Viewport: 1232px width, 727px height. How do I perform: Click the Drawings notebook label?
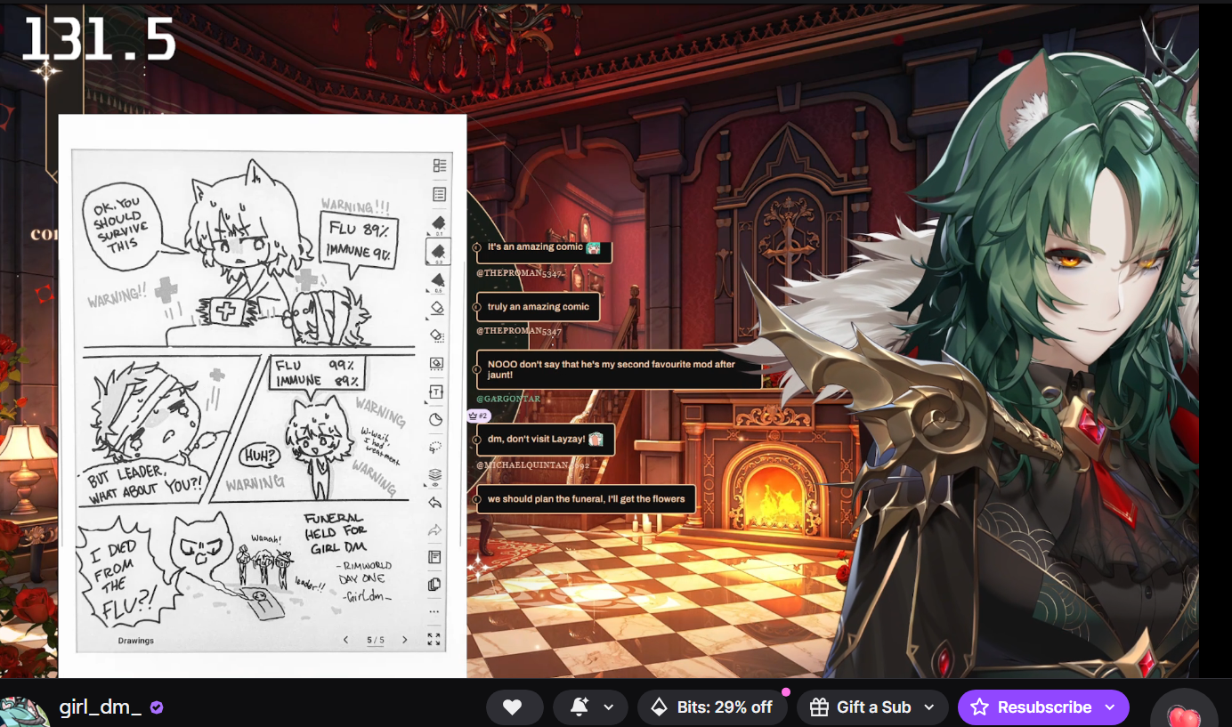(136, 641)
